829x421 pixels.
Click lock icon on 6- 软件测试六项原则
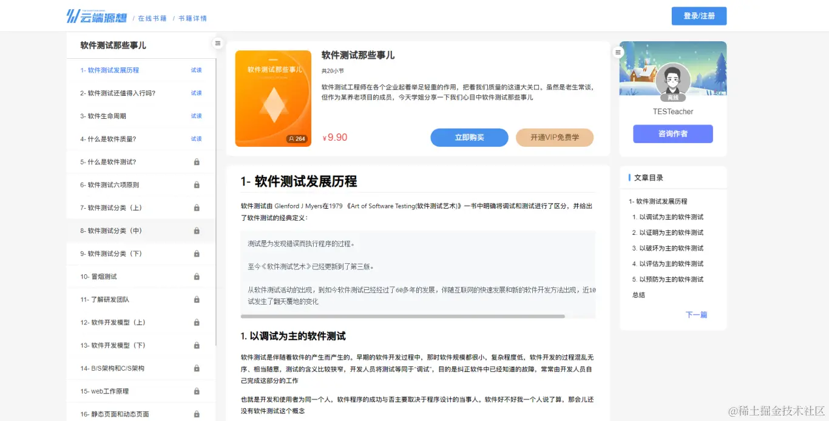(197, 185)
